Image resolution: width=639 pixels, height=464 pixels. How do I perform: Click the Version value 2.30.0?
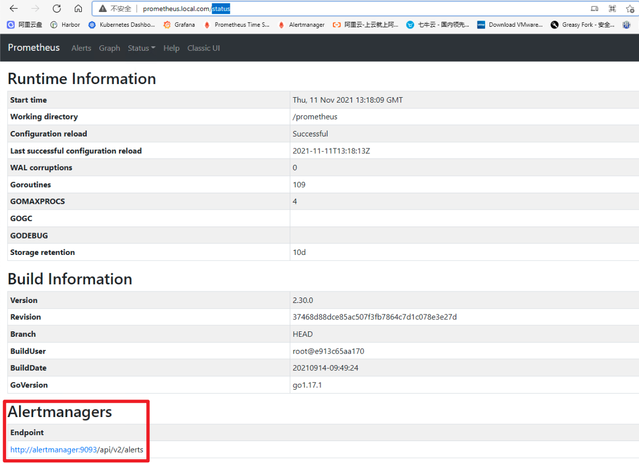(303, 300)
